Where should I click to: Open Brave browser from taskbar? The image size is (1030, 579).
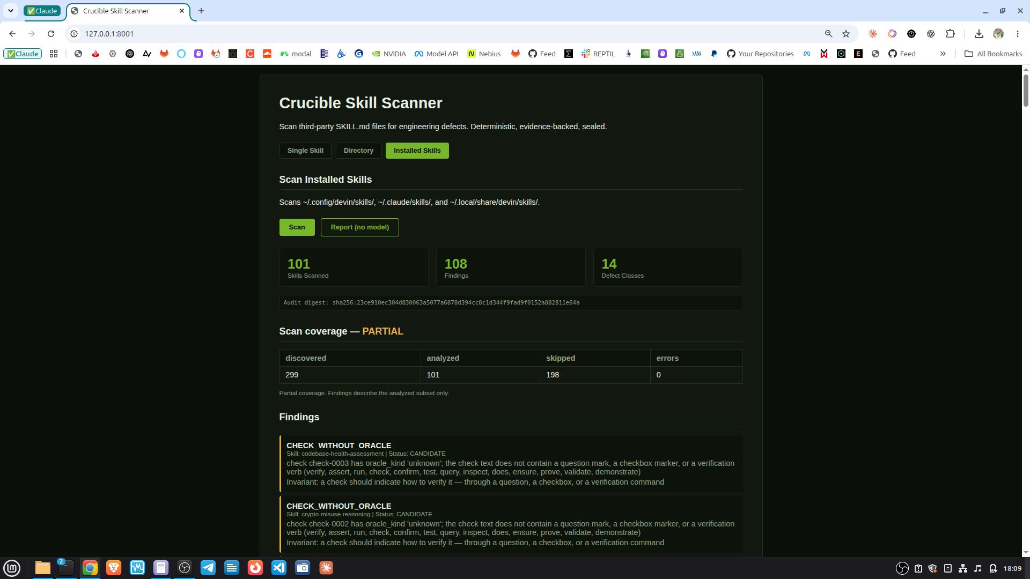(114, 568)
